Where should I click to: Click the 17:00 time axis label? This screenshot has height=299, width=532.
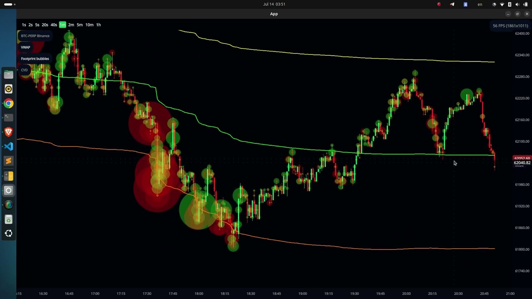pyautogui.click(x=95, y=294)
